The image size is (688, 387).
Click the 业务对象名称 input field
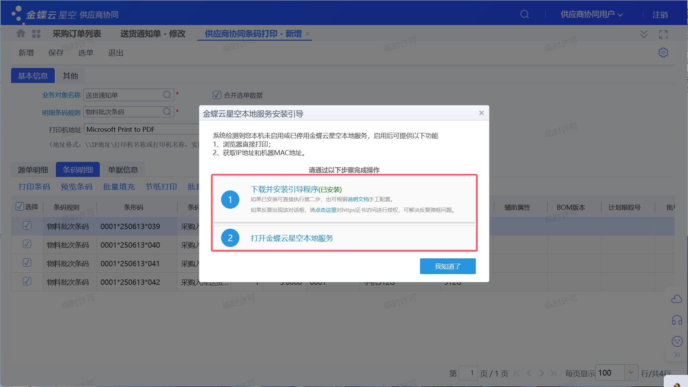click(x=129, y=95)
